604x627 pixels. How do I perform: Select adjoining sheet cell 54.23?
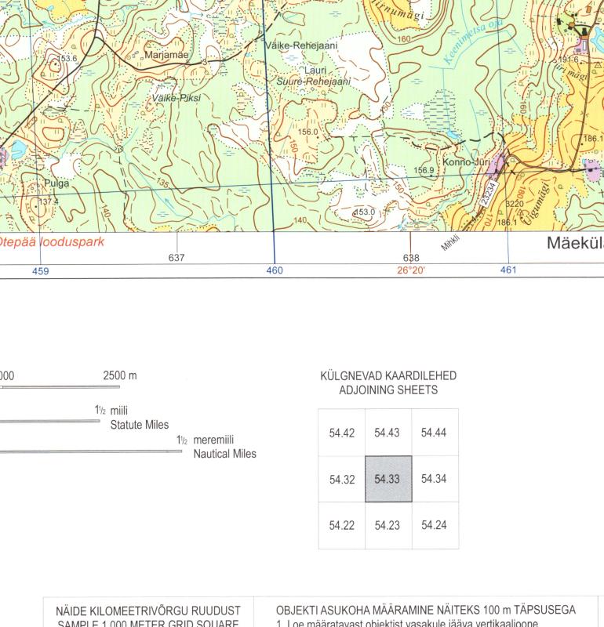387,525
